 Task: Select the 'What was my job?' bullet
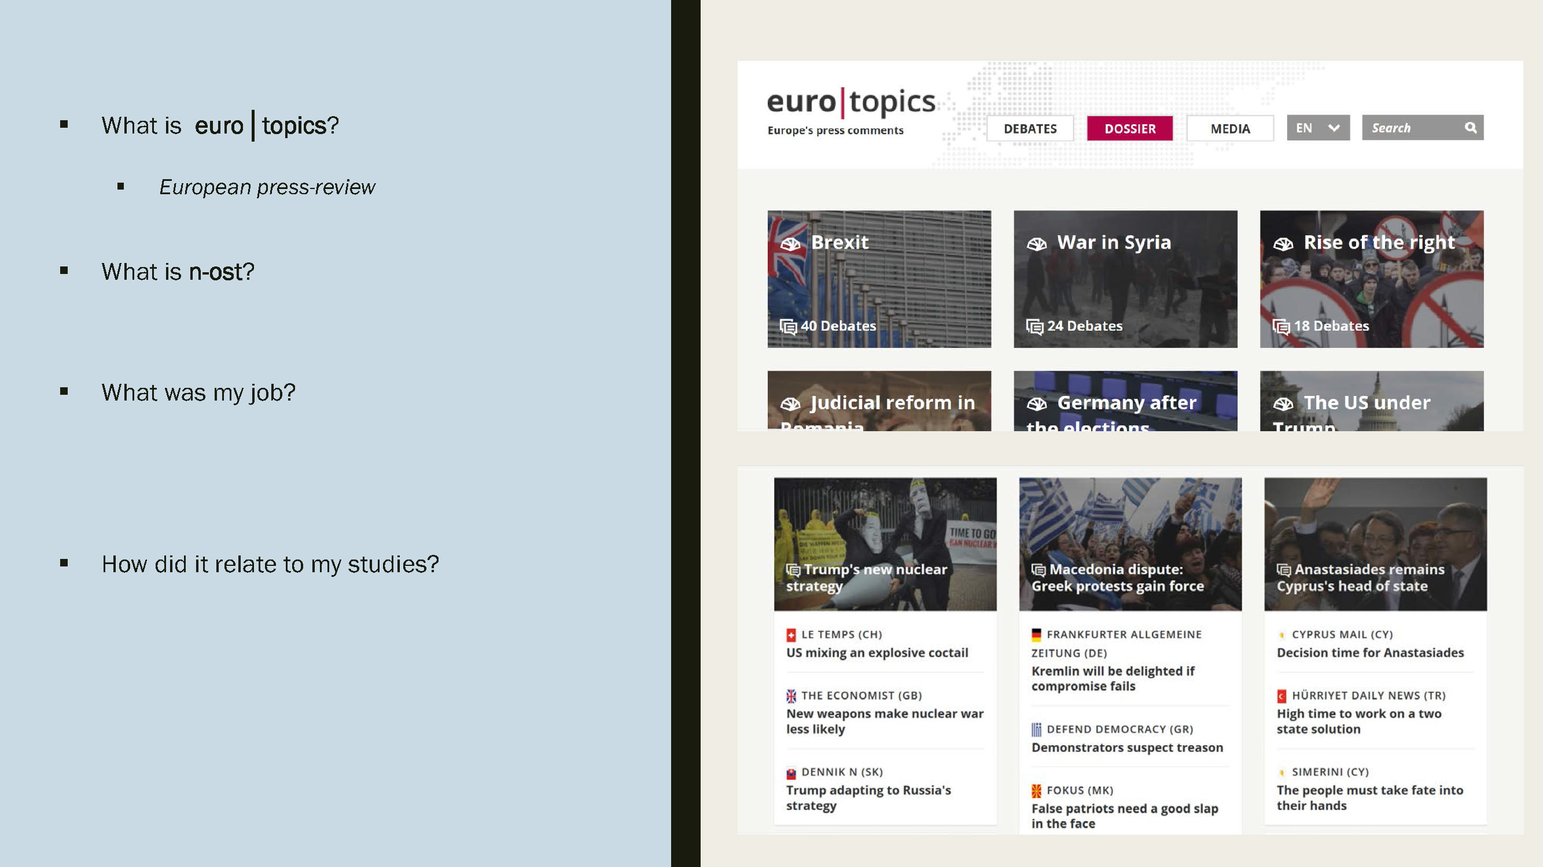[x=198, y=393]
